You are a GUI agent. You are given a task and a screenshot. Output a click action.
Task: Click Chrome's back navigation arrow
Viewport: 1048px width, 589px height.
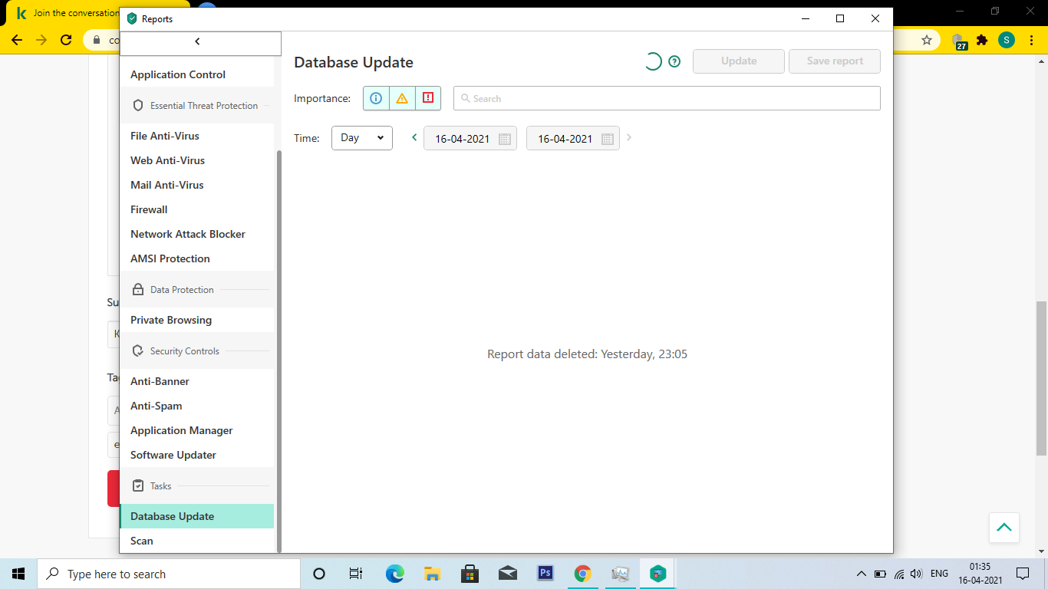(17, 40)
